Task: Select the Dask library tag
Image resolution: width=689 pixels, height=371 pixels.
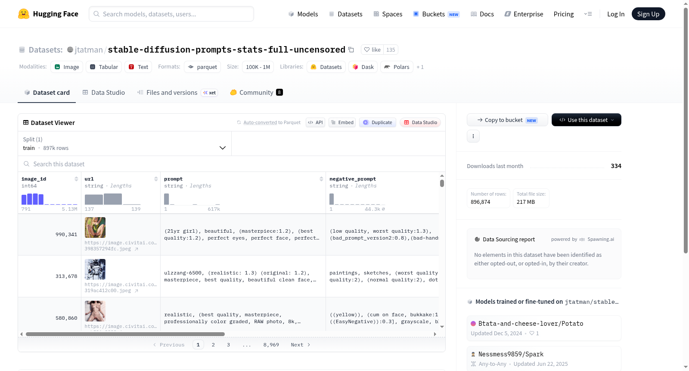Action: 363,67
